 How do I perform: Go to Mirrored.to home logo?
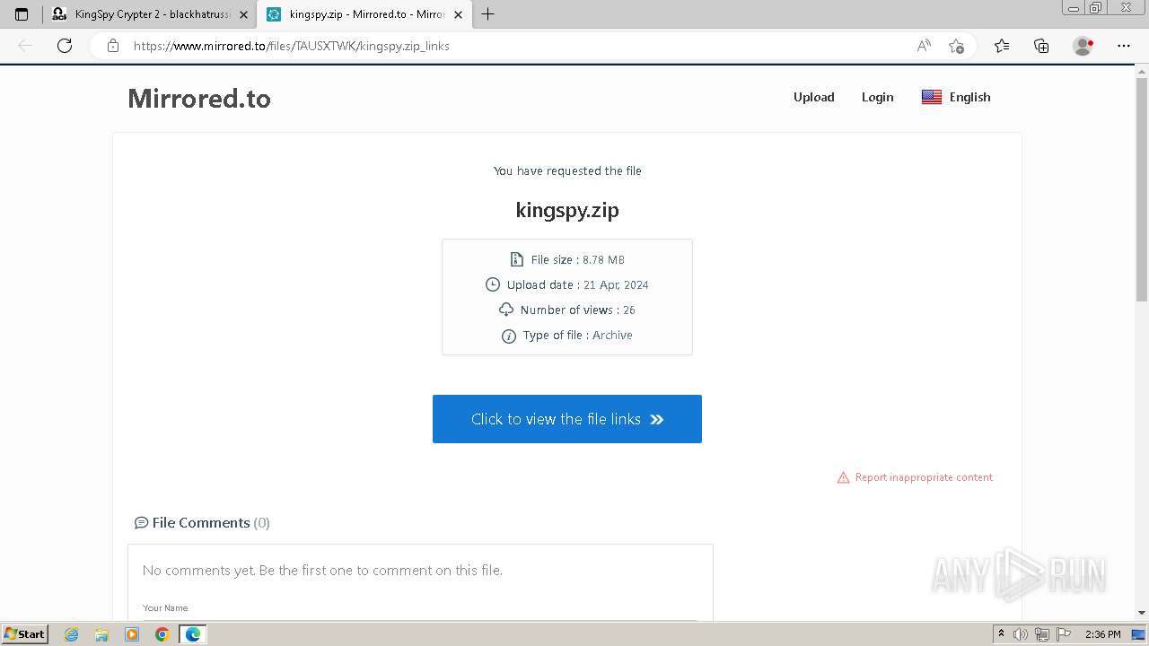199,98
